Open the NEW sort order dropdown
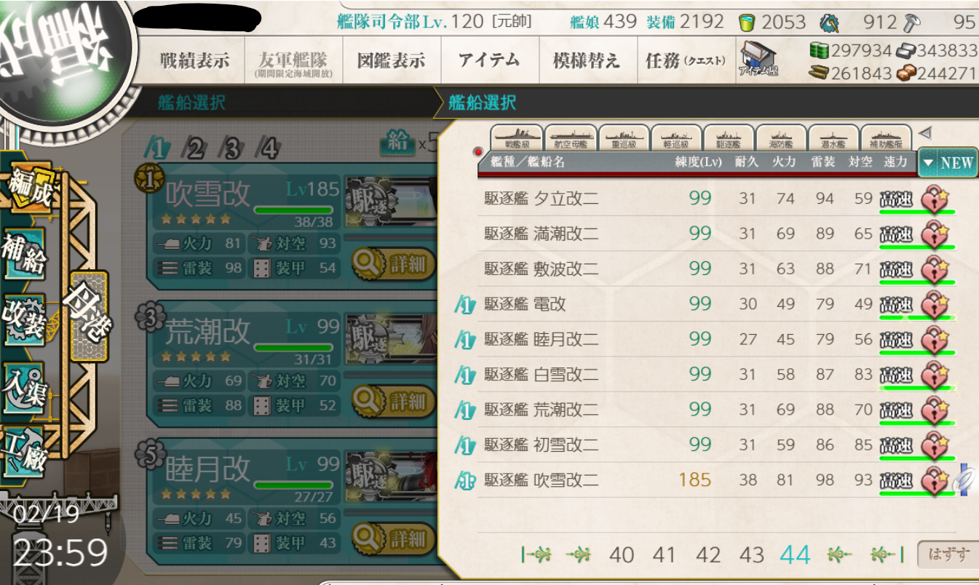Screen dimensions: 979x585 [x=947, y=163]
